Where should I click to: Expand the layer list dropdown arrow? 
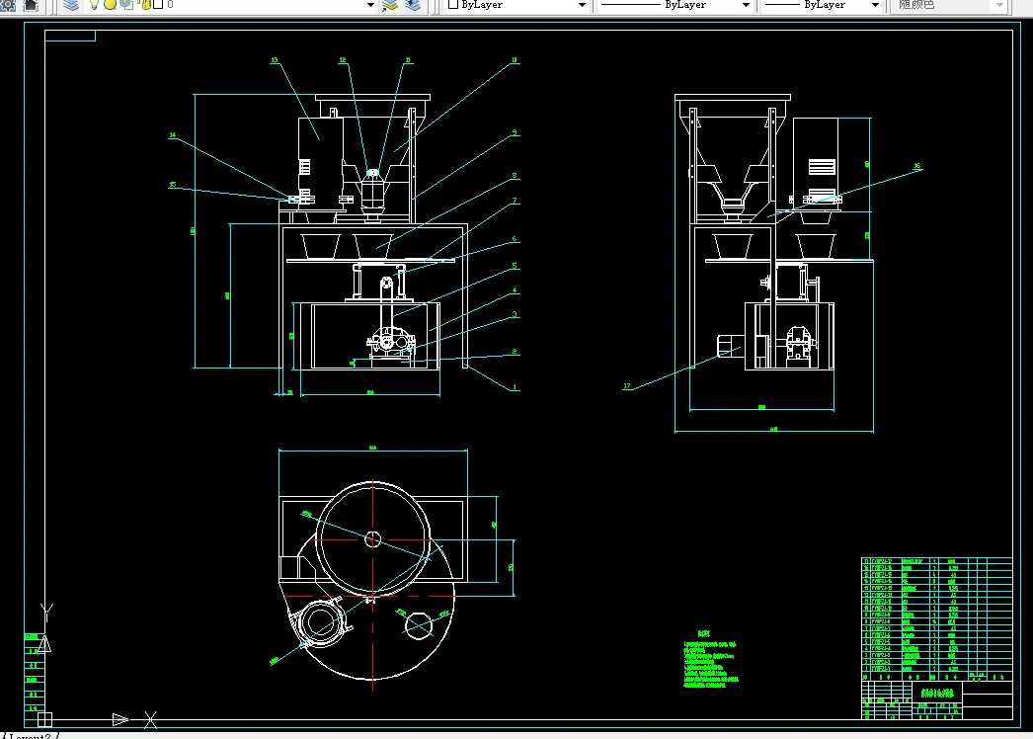coord(370,5)
